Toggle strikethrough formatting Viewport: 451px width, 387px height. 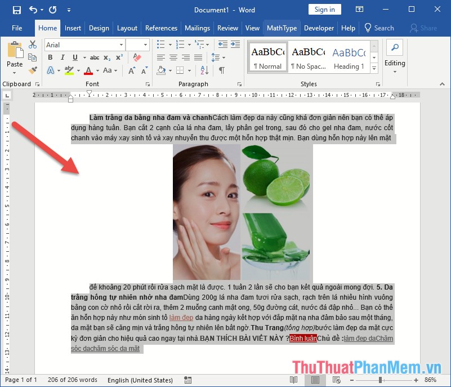point(95,57)
